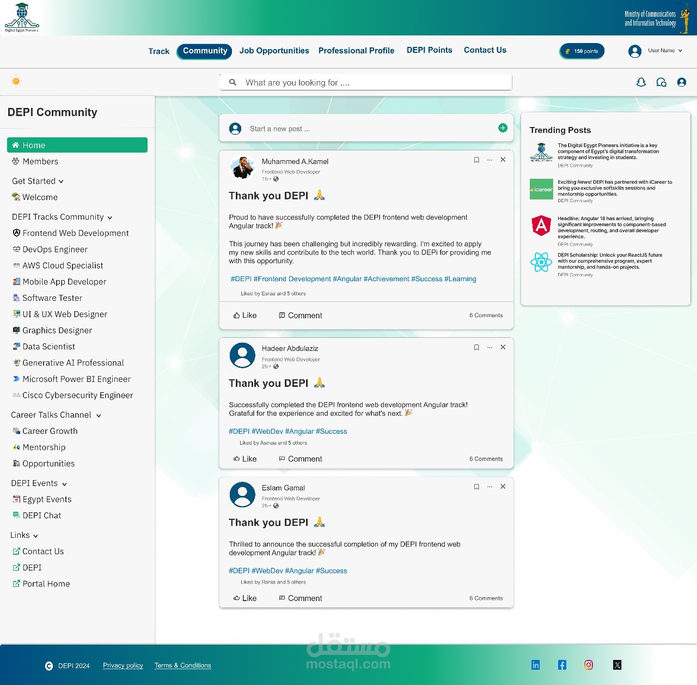Open Portal Home link in sidebar
This screenshot has width=697, height=685.
[41, 584]
